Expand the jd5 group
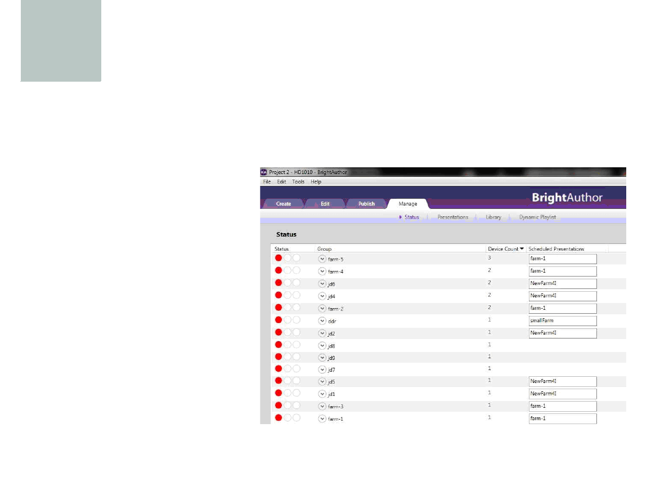Image resolution: width=660 pixels, height=481 pixels. (x=322, y=382)
